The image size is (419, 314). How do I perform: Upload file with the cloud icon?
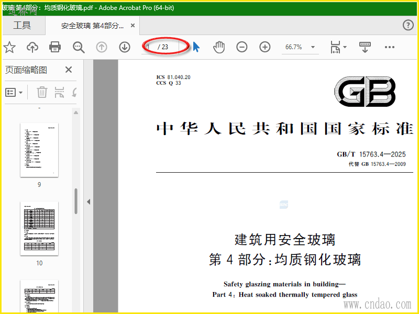coord(32,47)
